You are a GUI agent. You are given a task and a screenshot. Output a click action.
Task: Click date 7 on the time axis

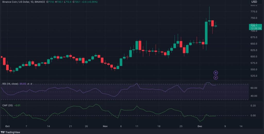[26, 126]
